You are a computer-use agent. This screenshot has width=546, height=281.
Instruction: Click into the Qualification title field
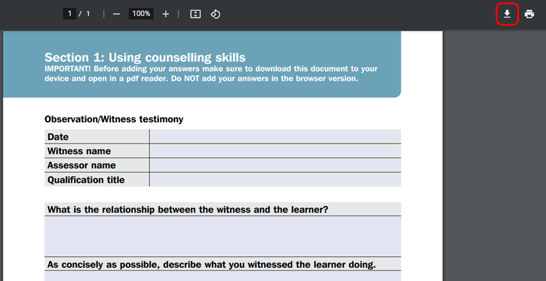coord(275,180)
